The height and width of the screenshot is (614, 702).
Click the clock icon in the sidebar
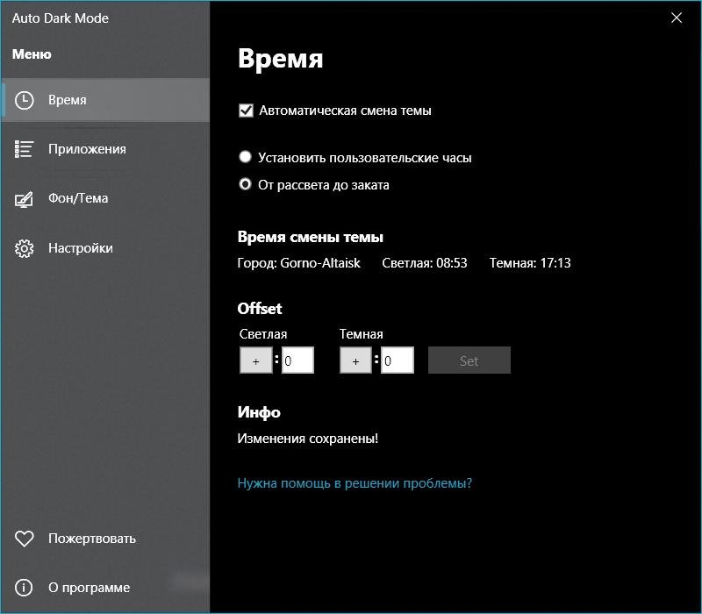tap(25, 100)
